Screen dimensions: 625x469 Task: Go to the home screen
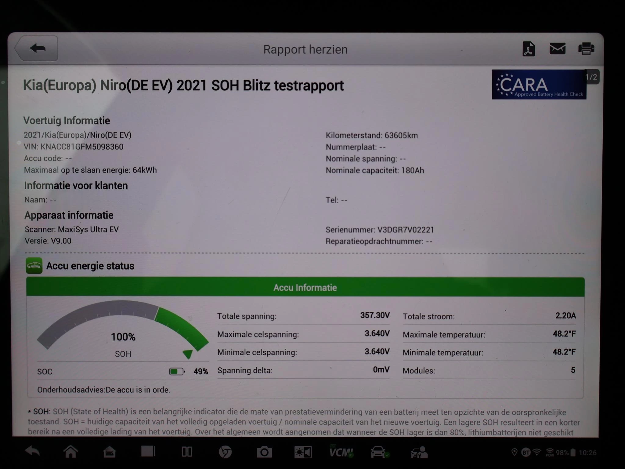pyautogui.click(x=71, y=451)
